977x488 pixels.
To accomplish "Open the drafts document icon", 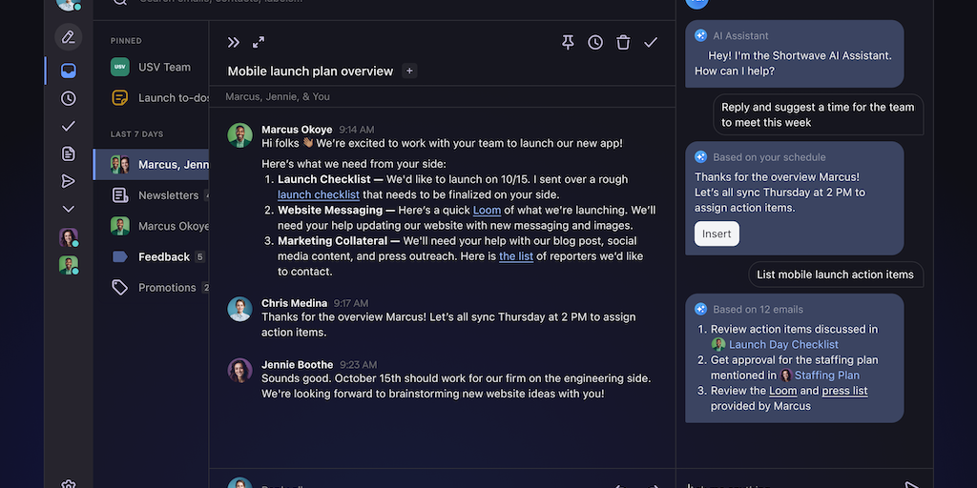I will coord(68,153).
